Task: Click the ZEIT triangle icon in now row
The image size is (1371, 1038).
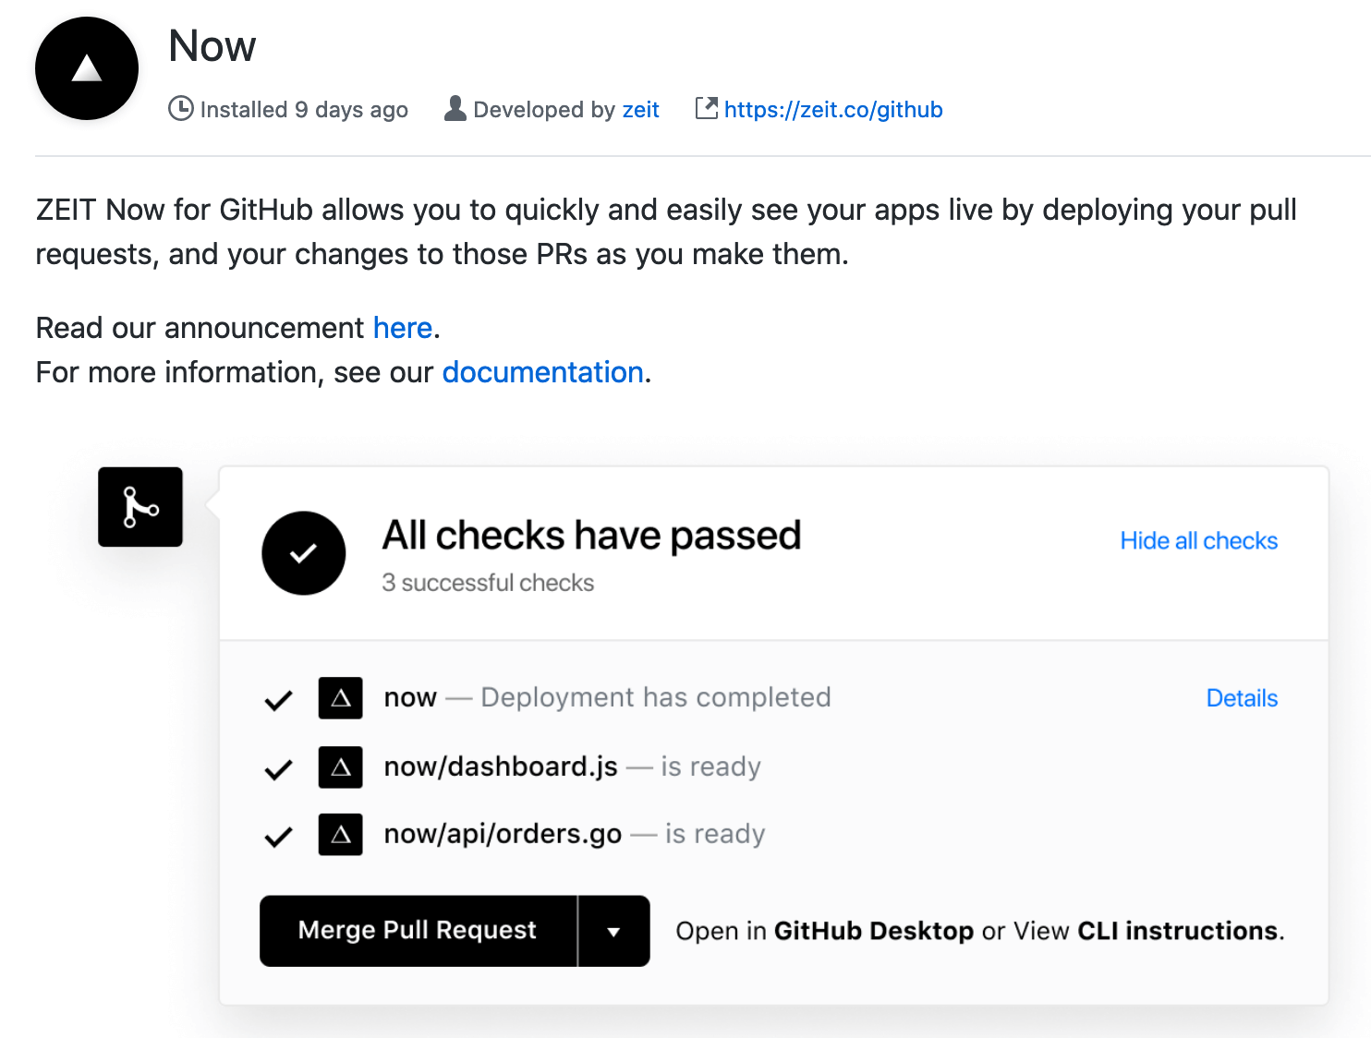Action: coord(341,698)
